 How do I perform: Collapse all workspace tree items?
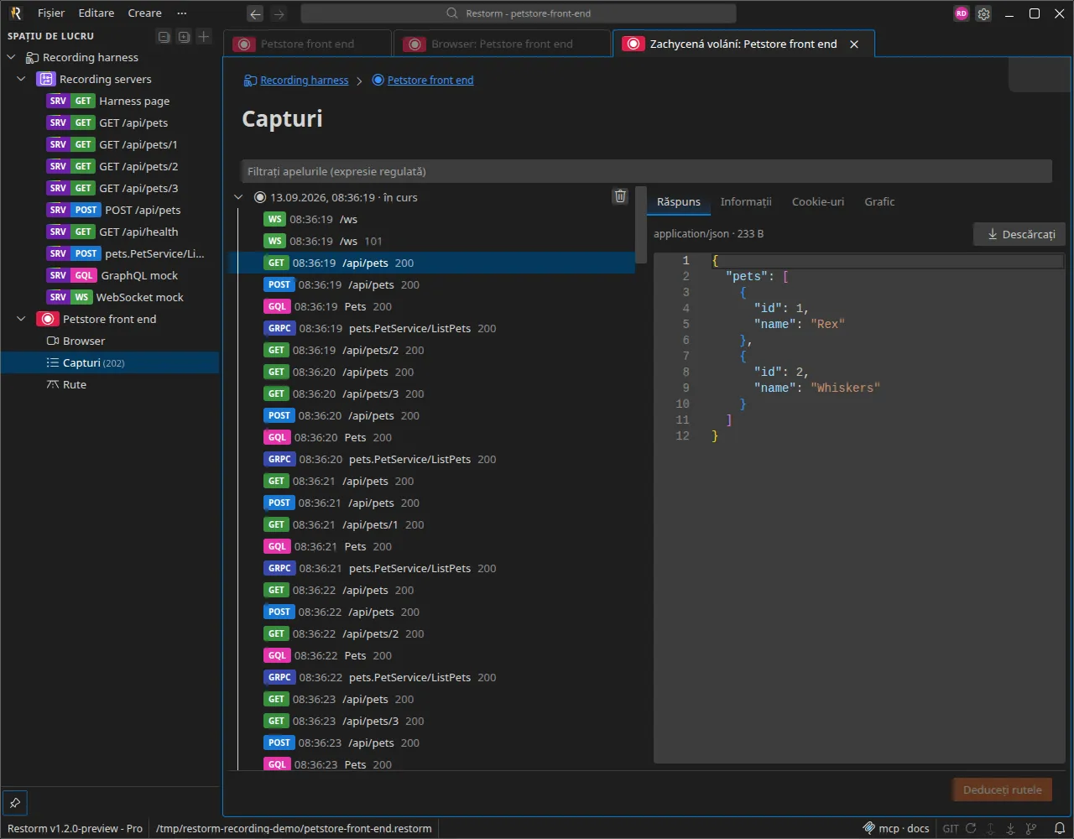164,36
